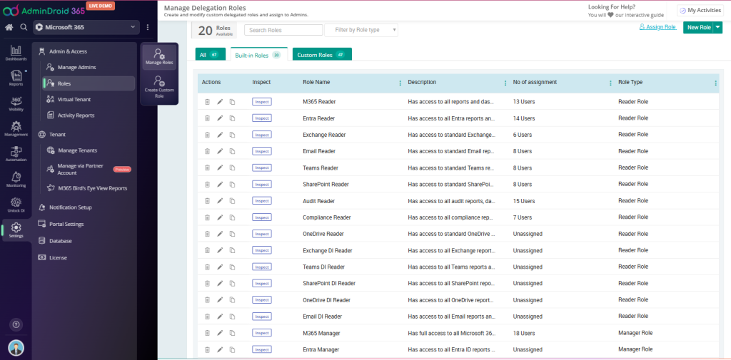
Task: Delete the Entra Manager role
Action: click(x=207, y=349)
